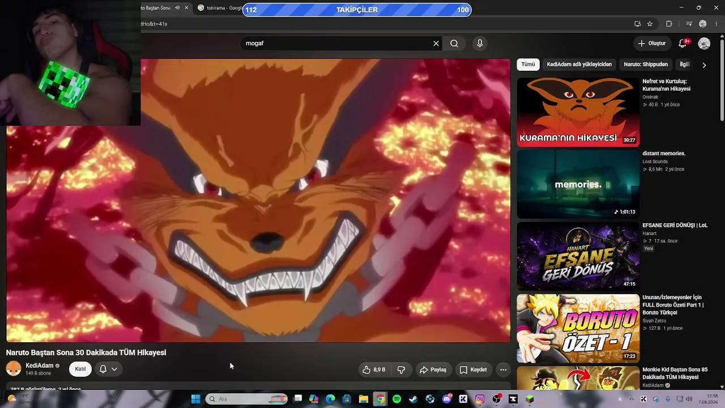Dislike the Naruto video
Image resolution: width=725 pixels, height=408 pixels.
(x=401, y=369)
